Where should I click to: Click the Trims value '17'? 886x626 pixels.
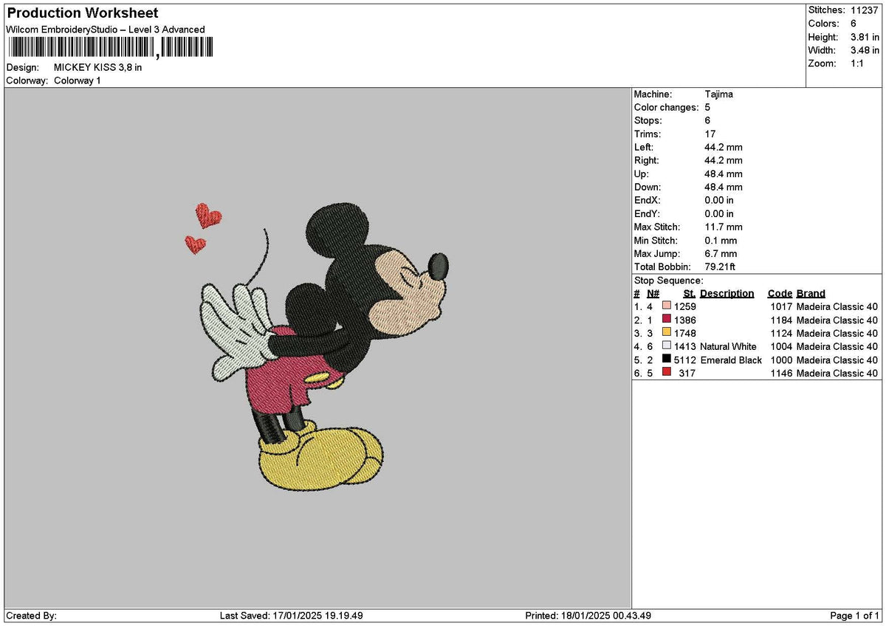pos(710,134)
